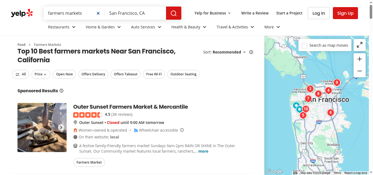373x175 pixels.
Task: Expand description with more link
Action: [203, 151]
